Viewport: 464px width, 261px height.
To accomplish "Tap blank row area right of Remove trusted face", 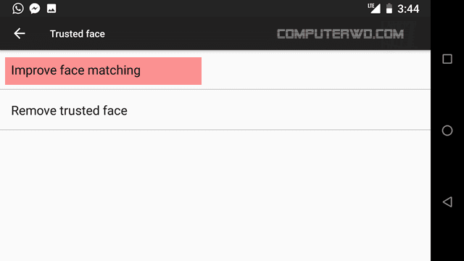I will pyautogui.click(x=278, y=110).
